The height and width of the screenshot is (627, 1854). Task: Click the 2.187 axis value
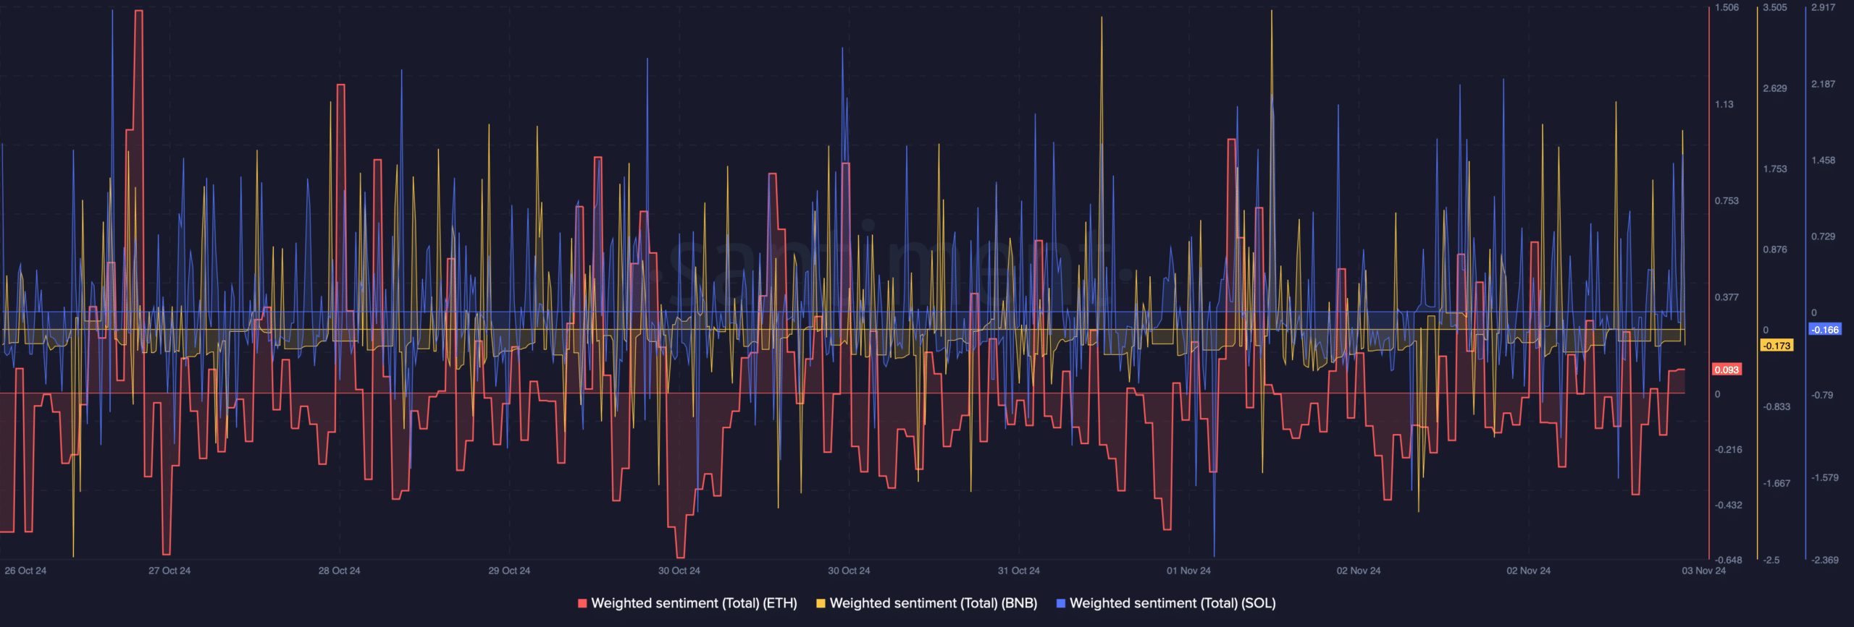pos(1824,85)
